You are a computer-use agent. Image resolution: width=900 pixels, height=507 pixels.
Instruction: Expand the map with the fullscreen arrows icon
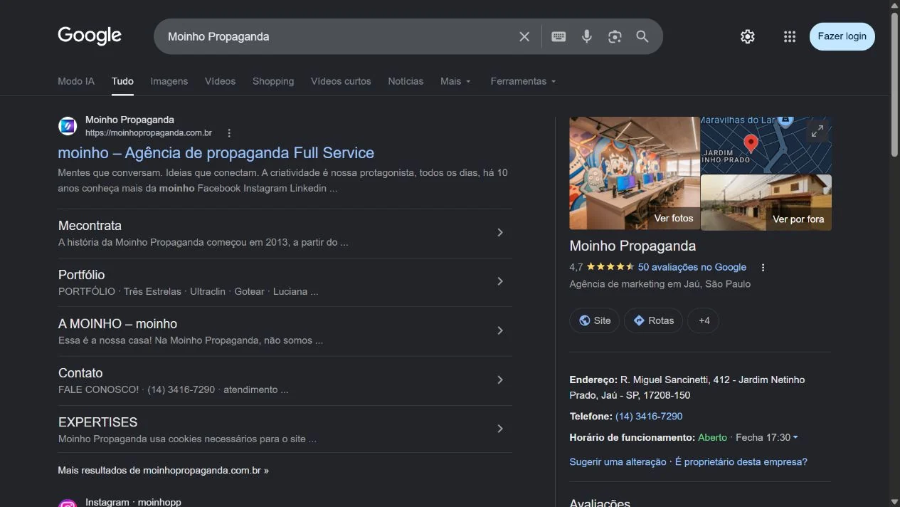click(817, 131)
